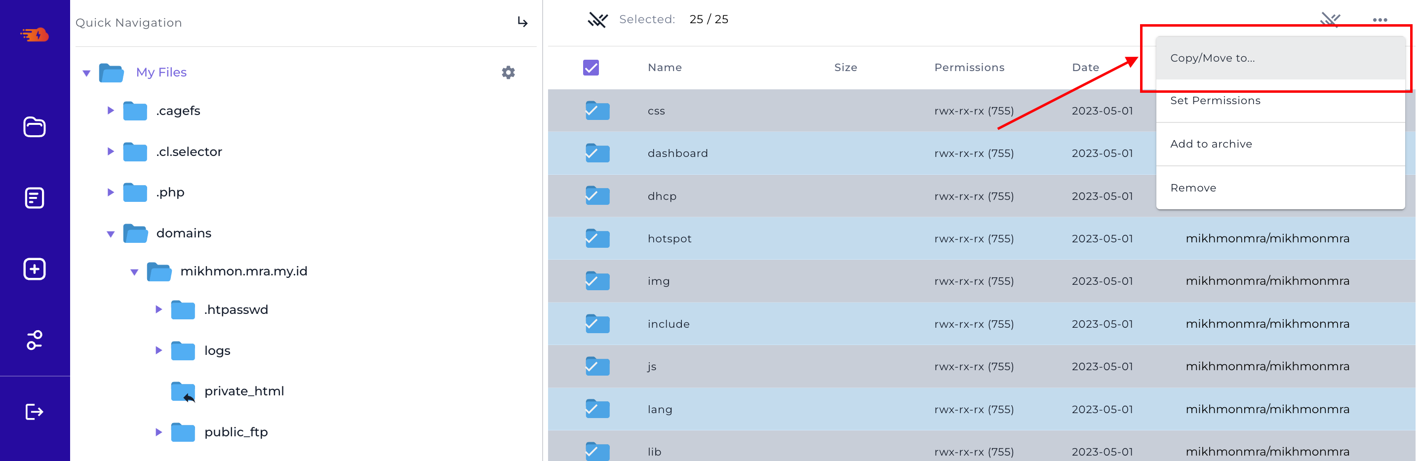The image size is (1421, 461).
Task: Open the document list sidebar icon
Action: [35, 198]
